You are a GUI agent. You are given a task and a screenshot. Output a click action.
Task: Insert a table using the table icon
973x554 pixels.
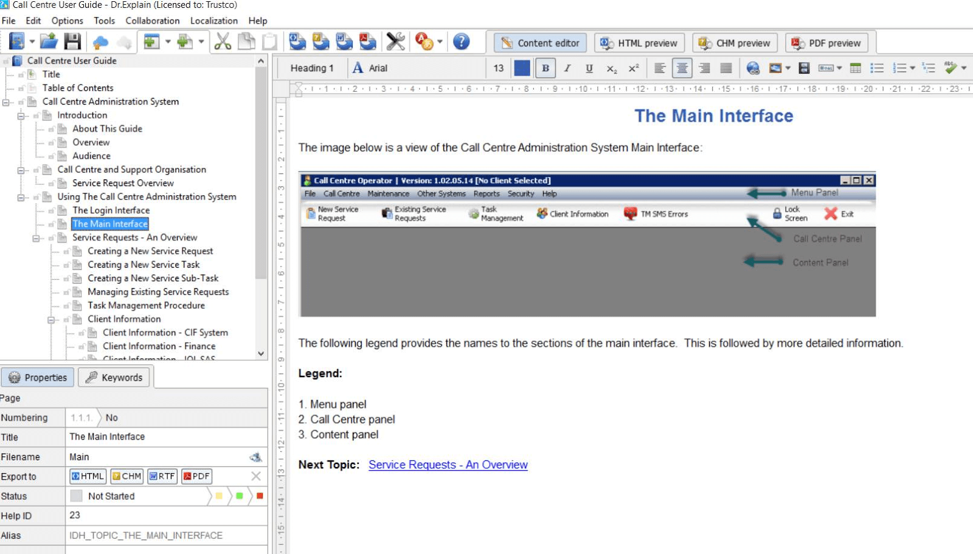855,68
